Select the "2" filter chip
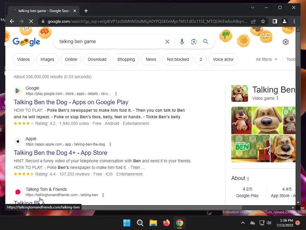306x230 pixels. (201, 59)
